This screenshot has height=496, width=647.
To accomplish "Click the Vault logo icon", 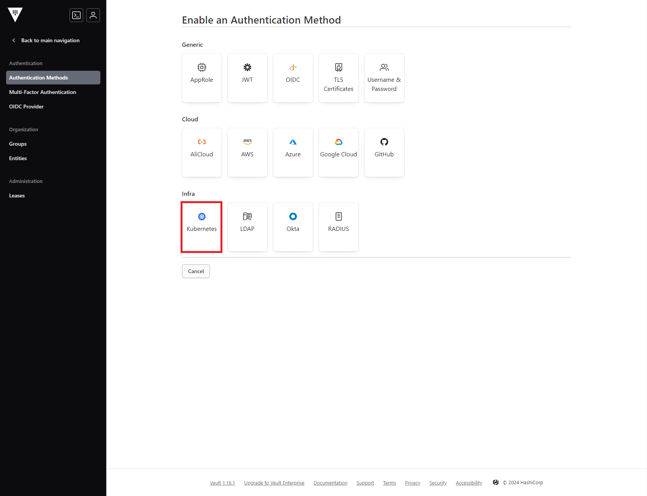I will click(x=15, y=15).
